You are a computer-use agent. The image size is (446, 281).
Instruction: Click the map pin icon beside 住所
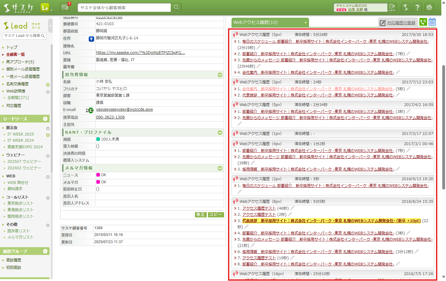point(91,39)
